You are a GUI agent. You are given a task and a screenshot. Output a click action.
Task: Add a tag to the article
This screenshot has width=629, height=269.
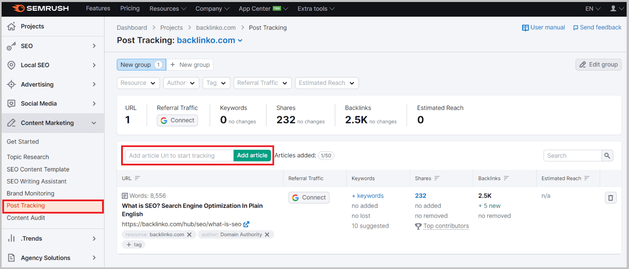(x=134, y=245)
